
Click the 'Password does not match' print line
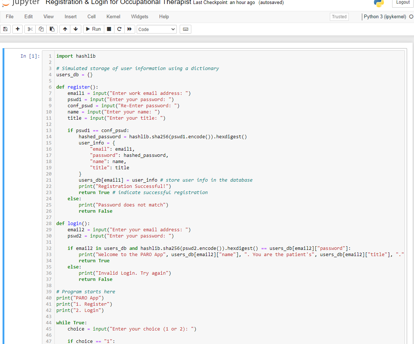click(124, 205)
